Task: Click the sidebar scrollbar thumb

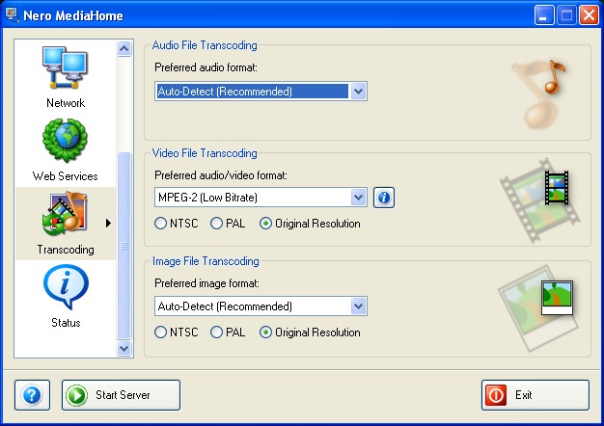Action: tap(124, 246)
